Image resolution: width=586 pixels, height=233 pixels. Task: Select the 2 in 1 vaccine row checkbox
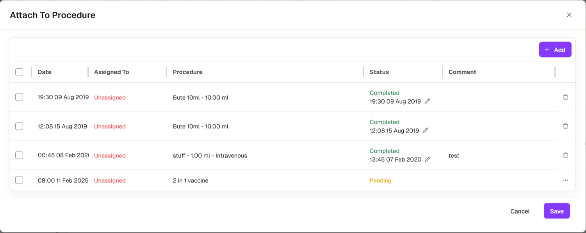[x=19, y=180]
